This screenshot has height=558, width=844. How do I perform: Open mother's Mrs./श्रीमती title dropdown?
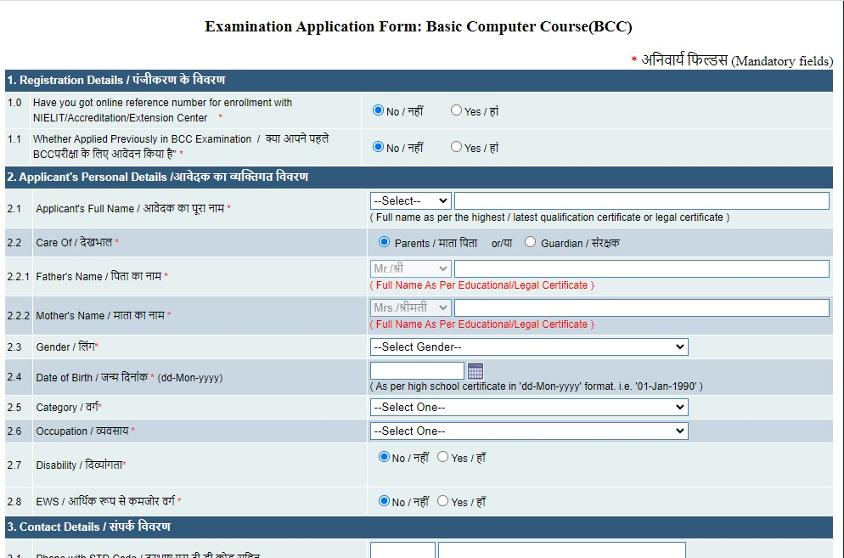(411, 307)
